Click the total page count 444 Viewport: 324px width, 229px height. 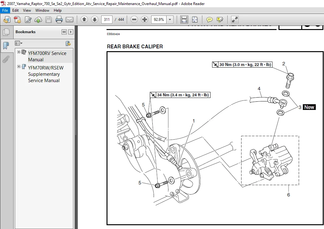(x=121, y=19)
